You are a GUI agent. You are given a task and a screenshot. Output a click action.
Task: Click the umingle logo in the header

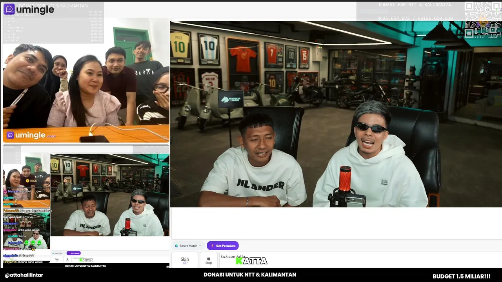click(29, 9)
